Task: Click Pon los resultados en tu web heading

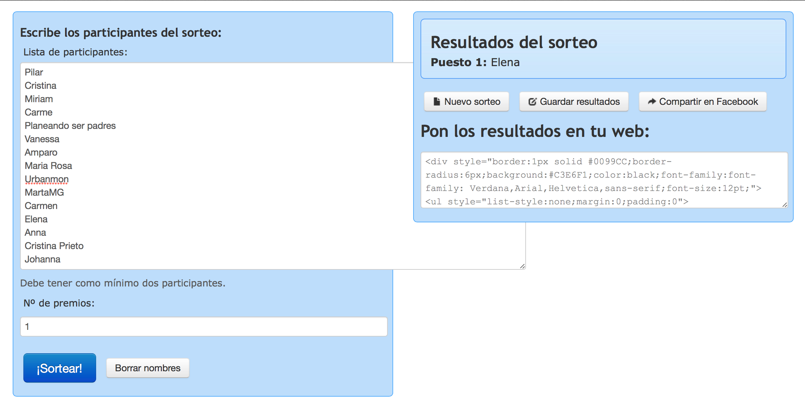Action: pos(535,131)
